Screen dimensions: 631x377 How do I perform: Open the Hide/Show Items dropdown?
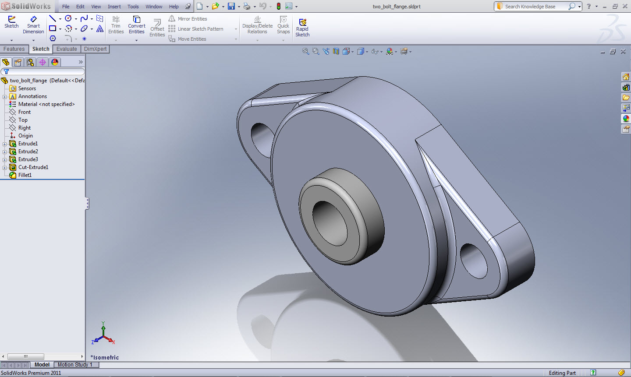click(x=381, y=52)
